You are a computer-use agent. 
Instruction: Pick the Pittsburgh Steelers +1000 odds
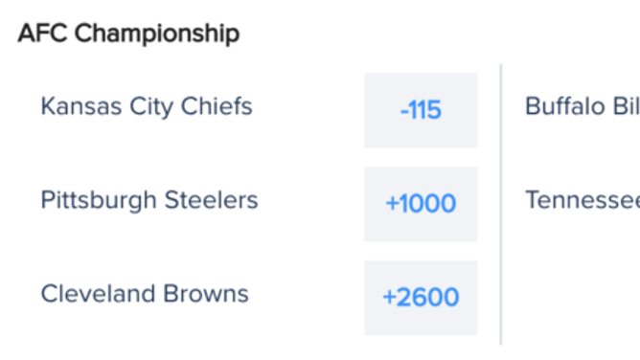[421, 204]
